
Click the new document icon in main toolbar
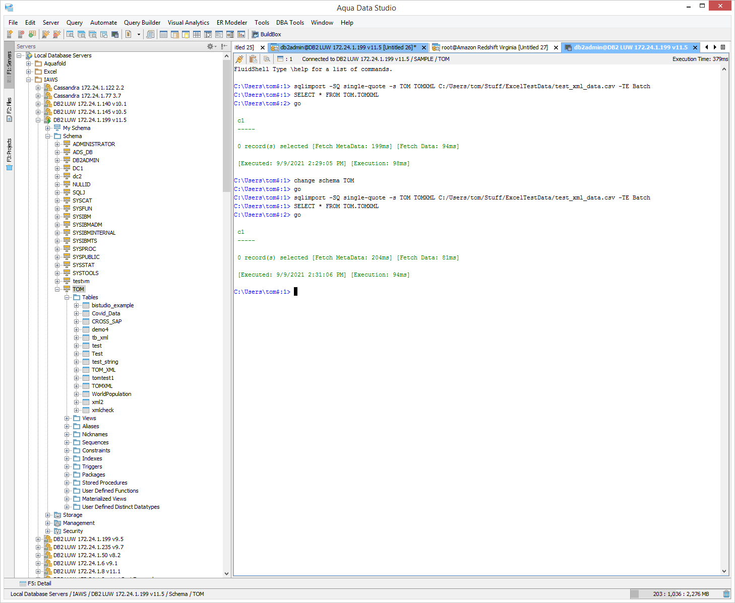pyautogui.click(x=129, y=34)
